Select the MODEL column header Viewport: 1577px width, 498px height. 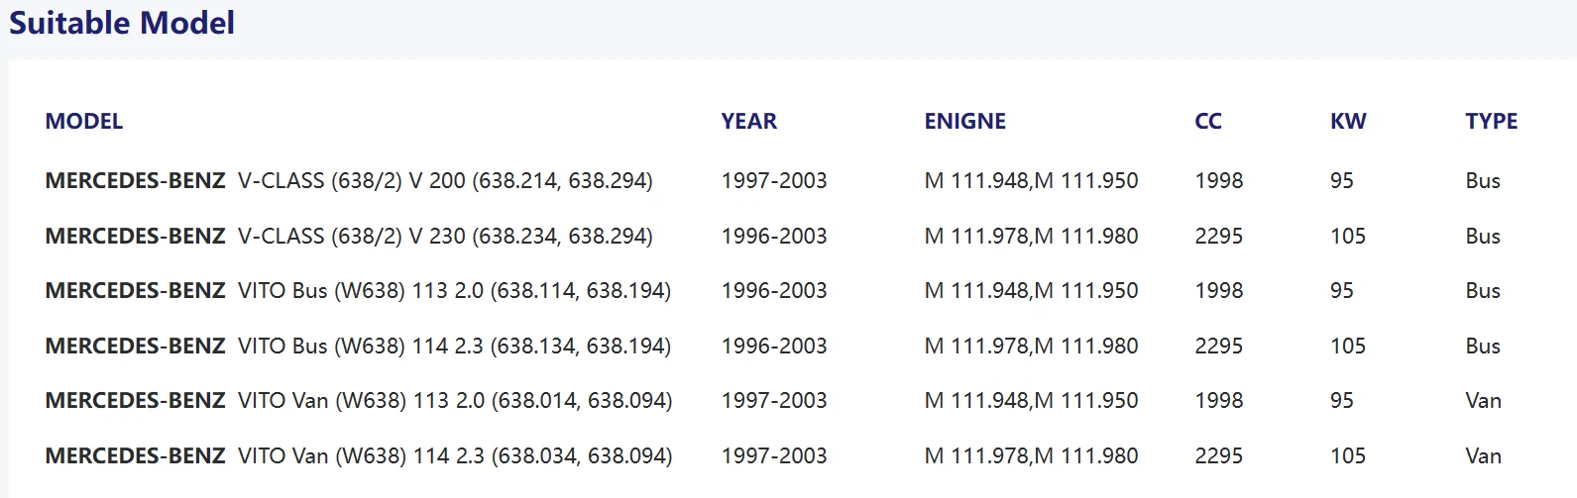[84, 122]
